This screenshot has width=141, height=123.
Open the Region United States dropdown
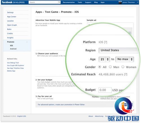119,50
